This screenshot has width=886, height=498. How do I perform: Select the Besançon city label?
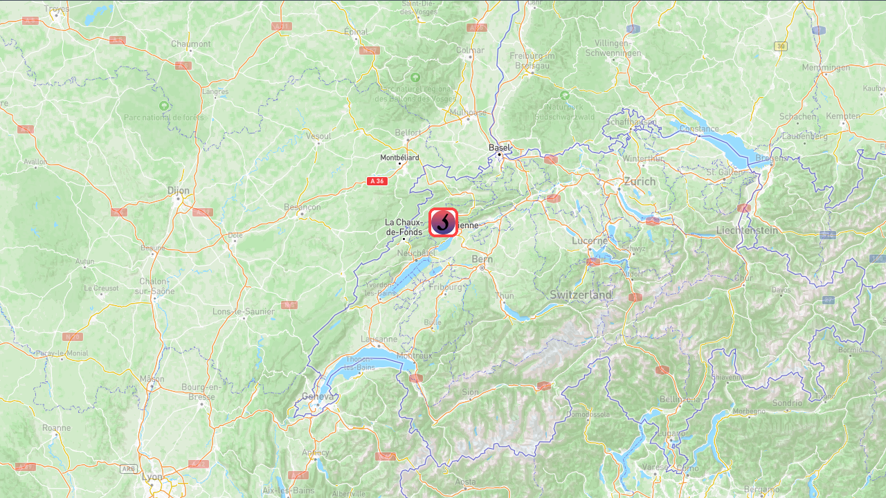click(302, 207)
